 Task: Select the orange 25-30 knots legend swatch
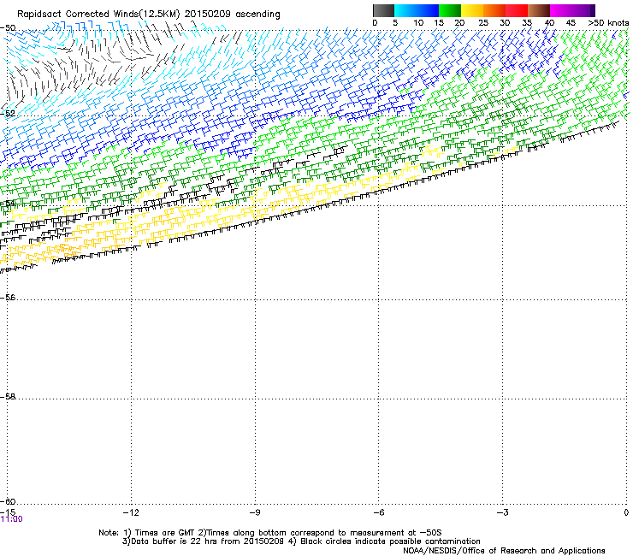click(494, 10)
